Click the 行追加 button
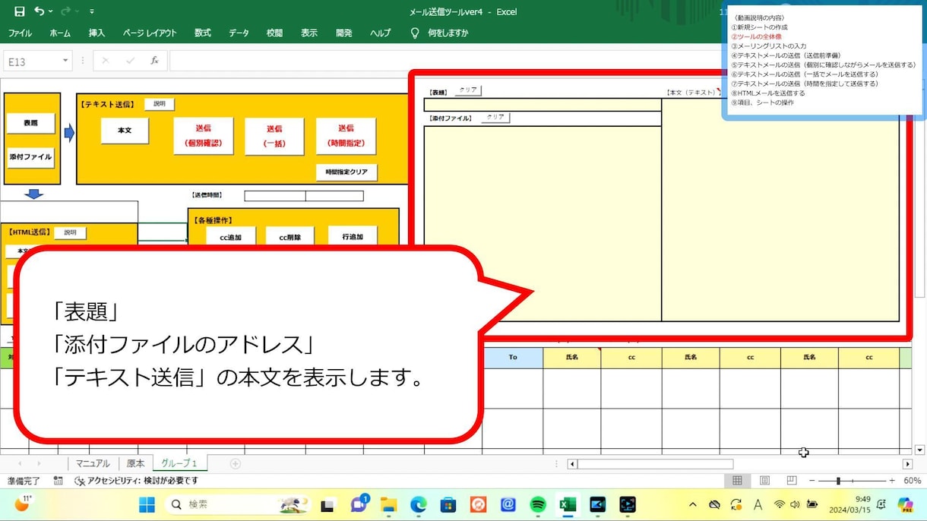Image resolution: width=927 pixels, height=521 pixels. point(353,236)
